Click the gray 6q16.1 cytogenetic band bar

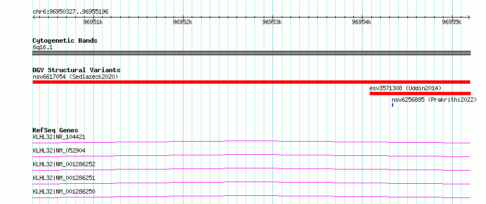coord(251,53)
